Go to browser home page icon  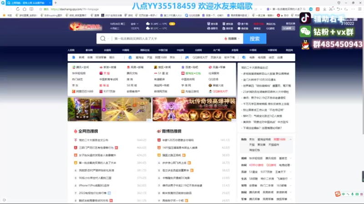tap(25, 9)
